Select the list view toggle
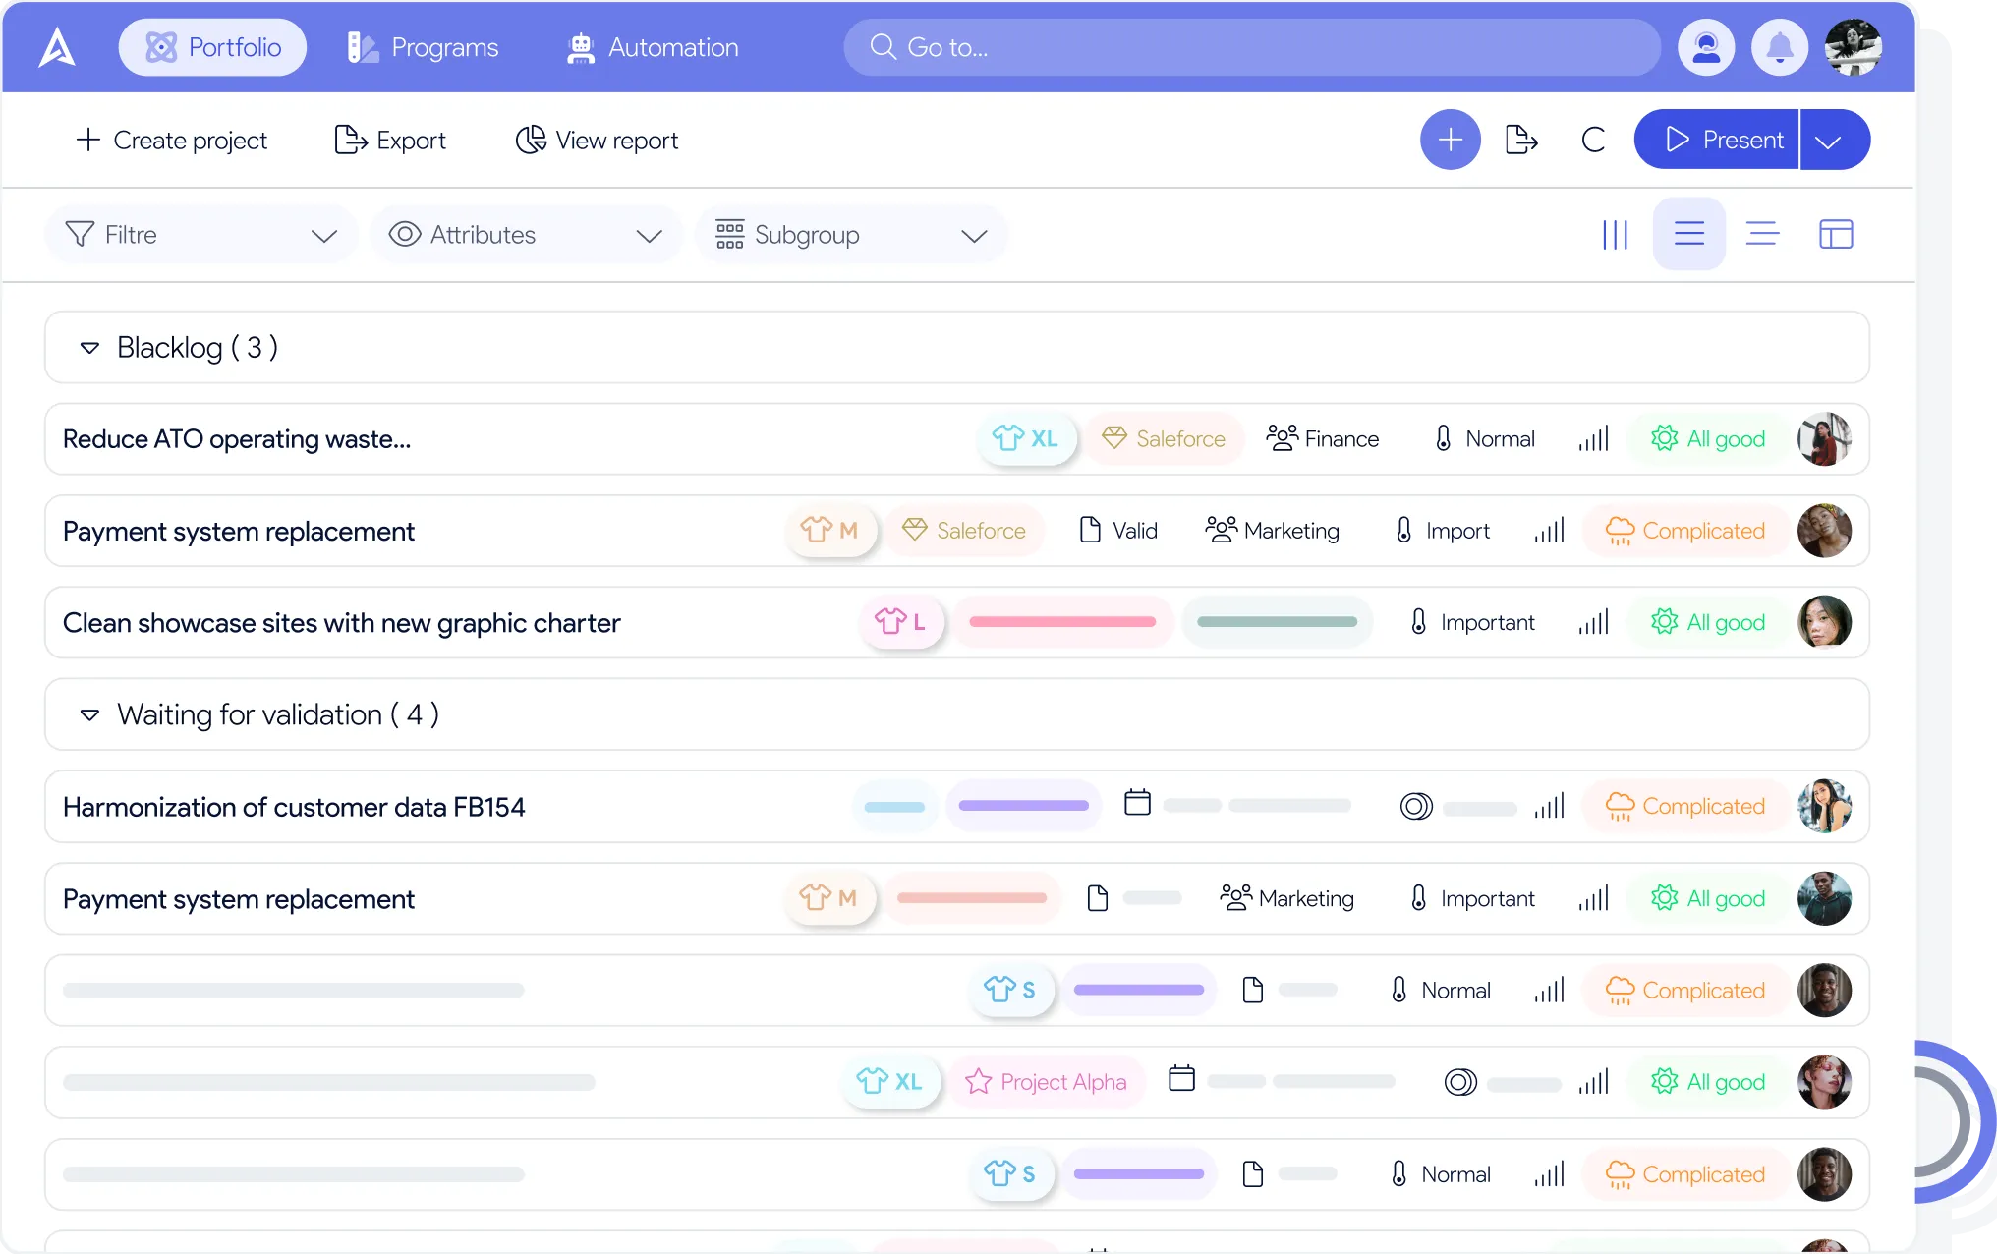The width and height of the screenshot is (1997, 1254). pos(1688,234)
